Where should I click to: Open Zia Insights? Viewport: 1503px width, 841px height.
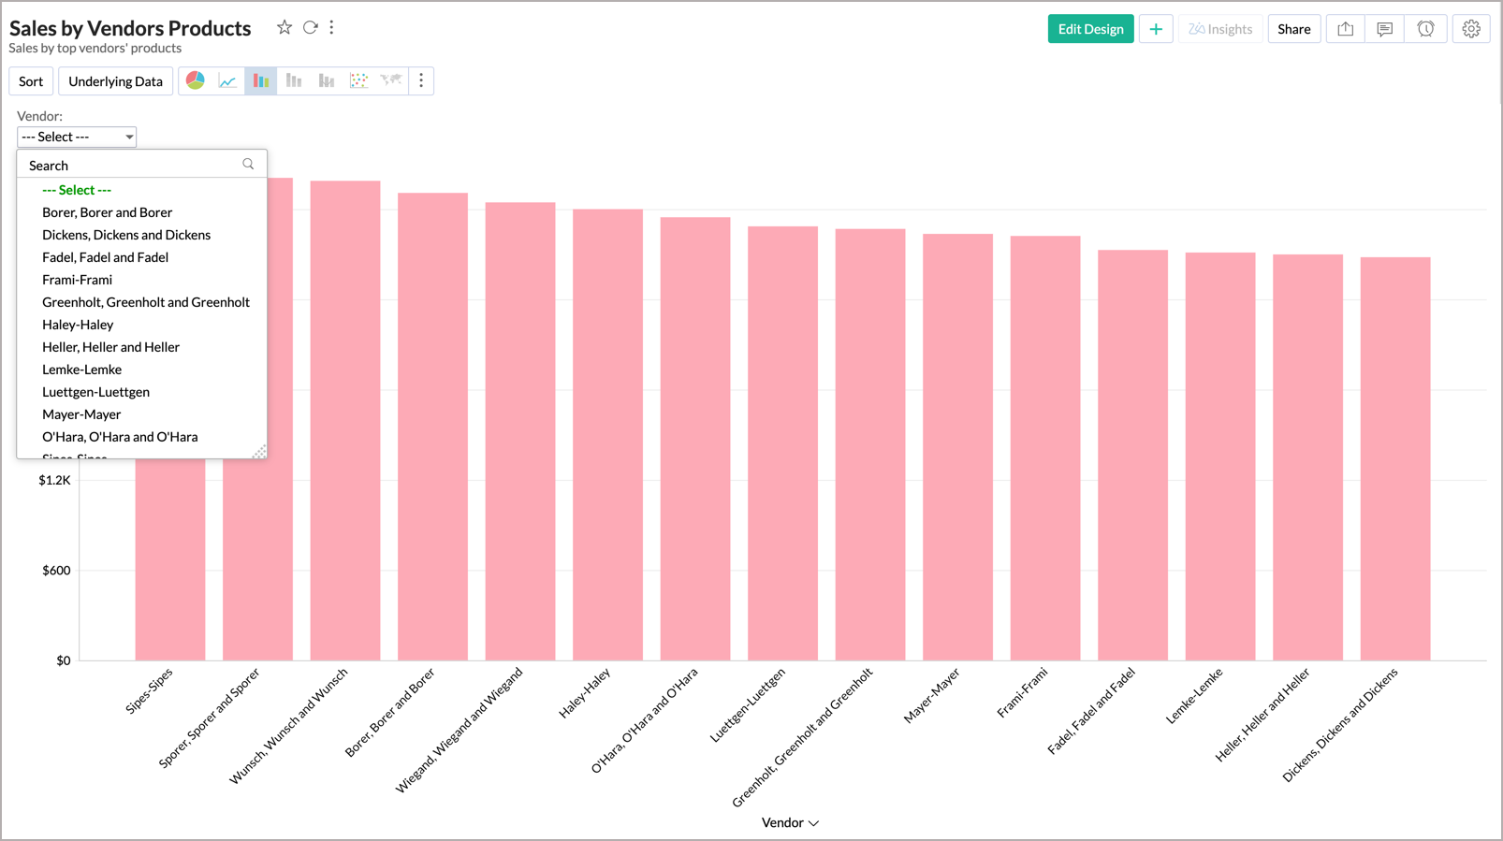point(1219,29)
